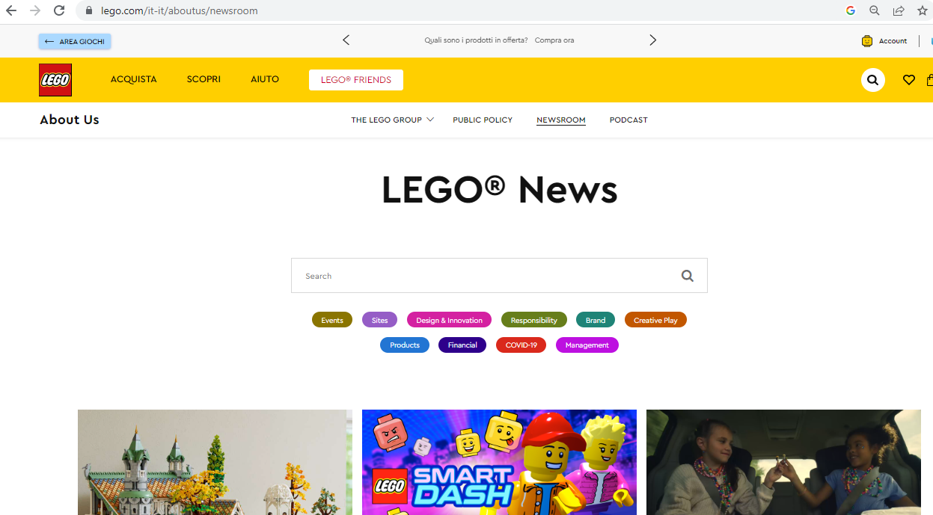This screenshot has height=515, width=933.
Task: Open the search magnifier in yellow header
Action: point(873,80)
